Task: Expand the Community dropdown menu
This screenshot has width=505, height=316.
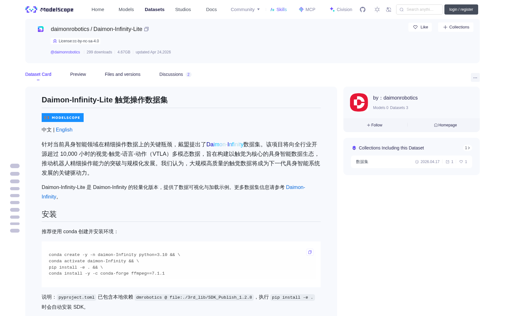Action: coord(245,9)
